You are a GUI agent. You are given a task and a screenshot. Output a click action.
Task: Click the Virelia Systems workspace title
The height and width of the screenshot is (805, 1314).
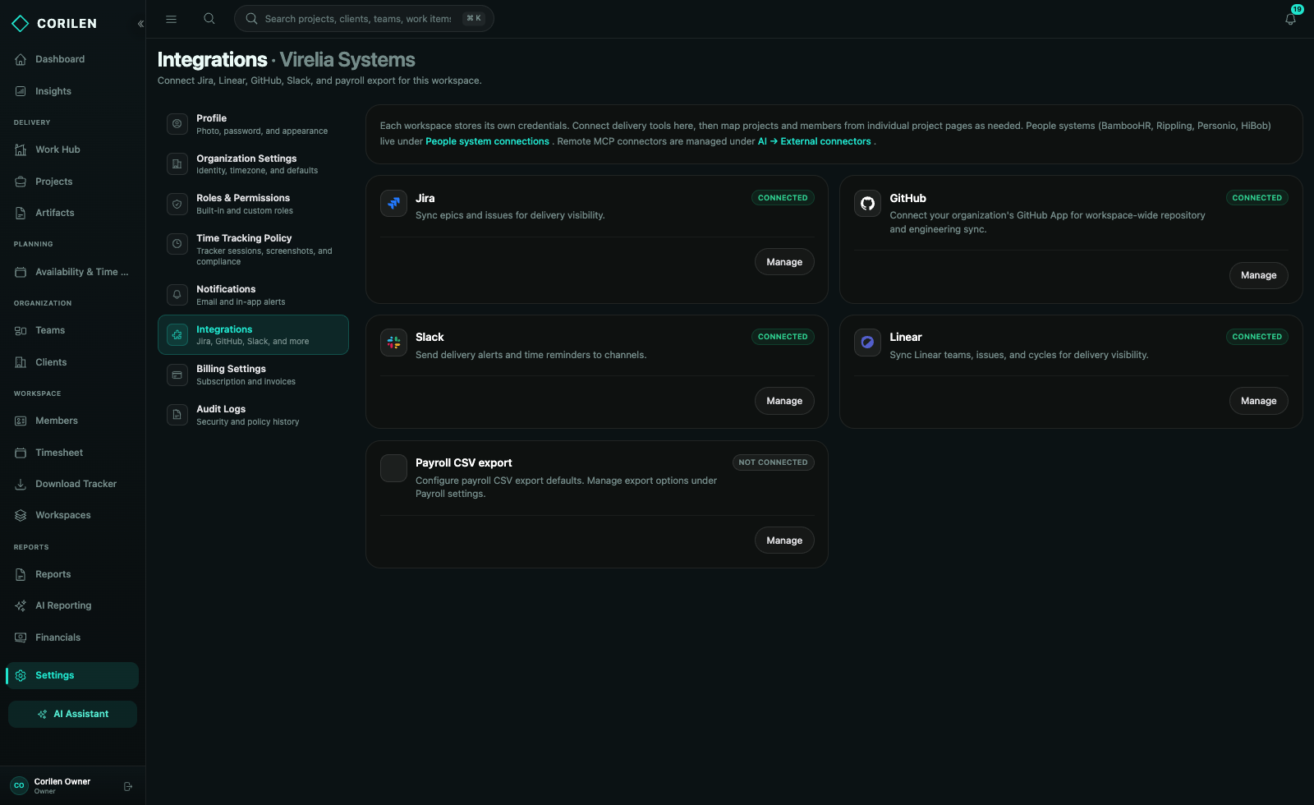(347, 60)
